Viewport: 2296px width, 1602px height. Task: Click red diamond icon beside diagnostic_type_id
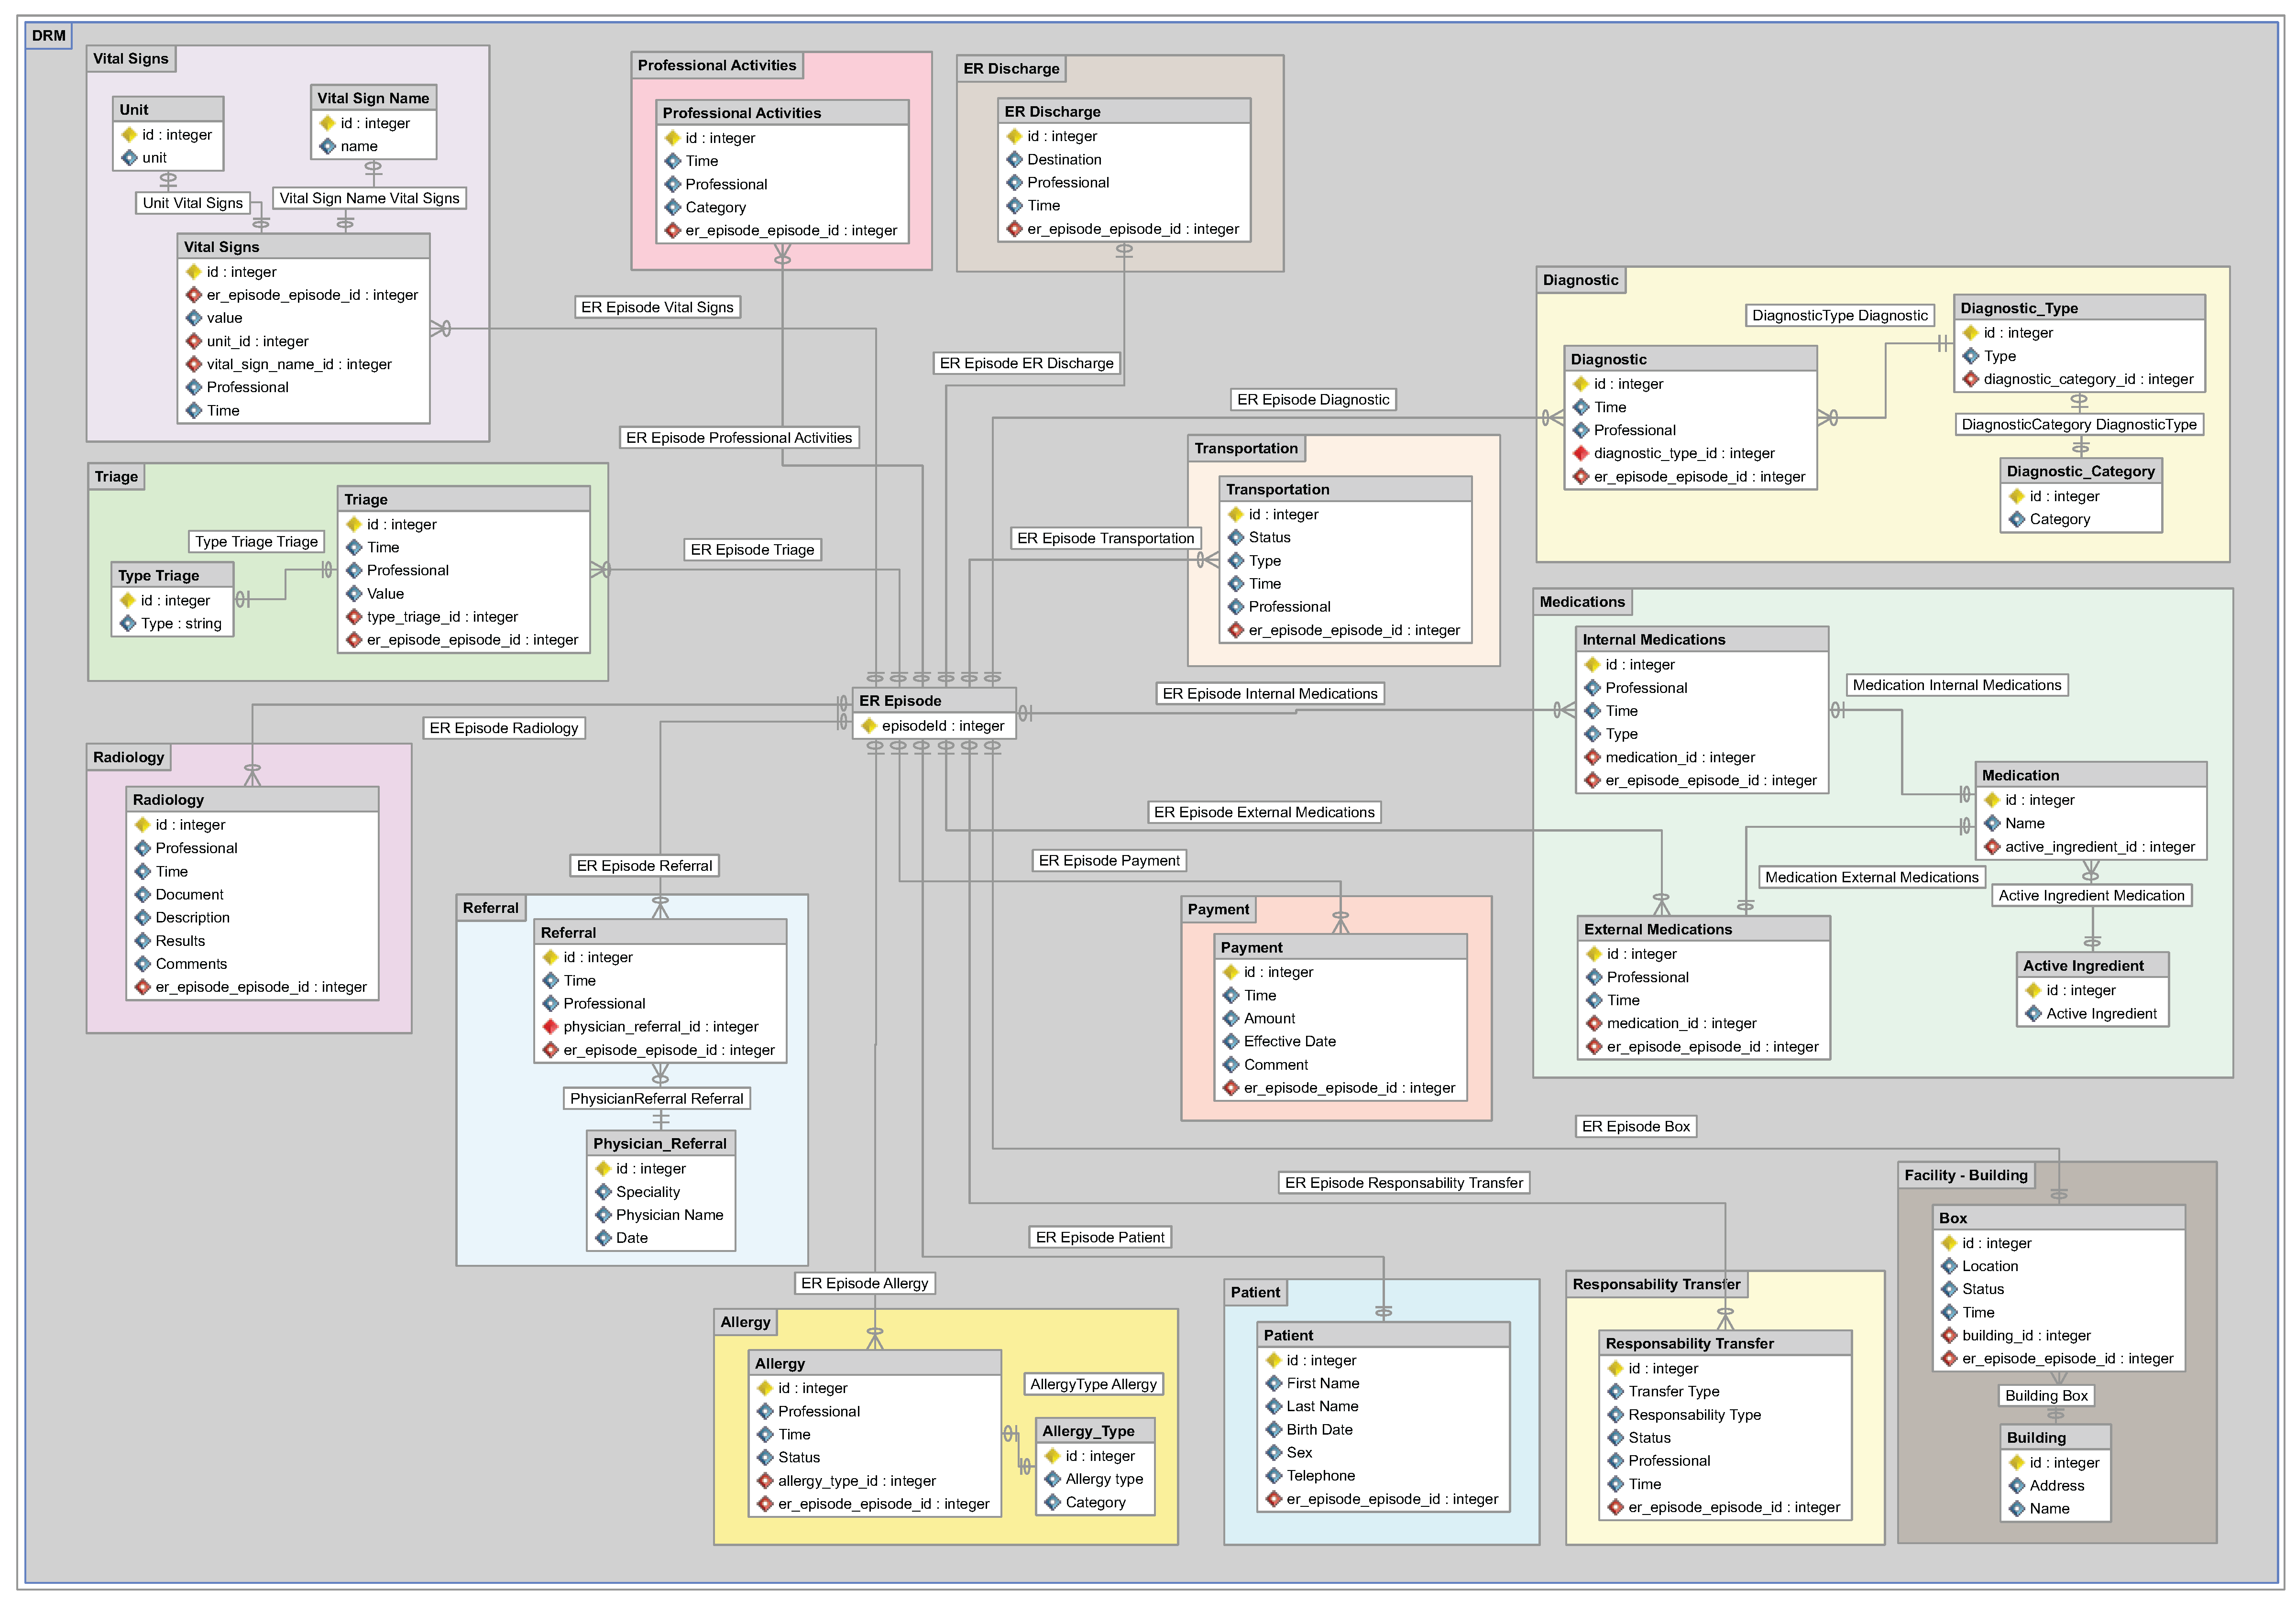tap(1581, 454)
